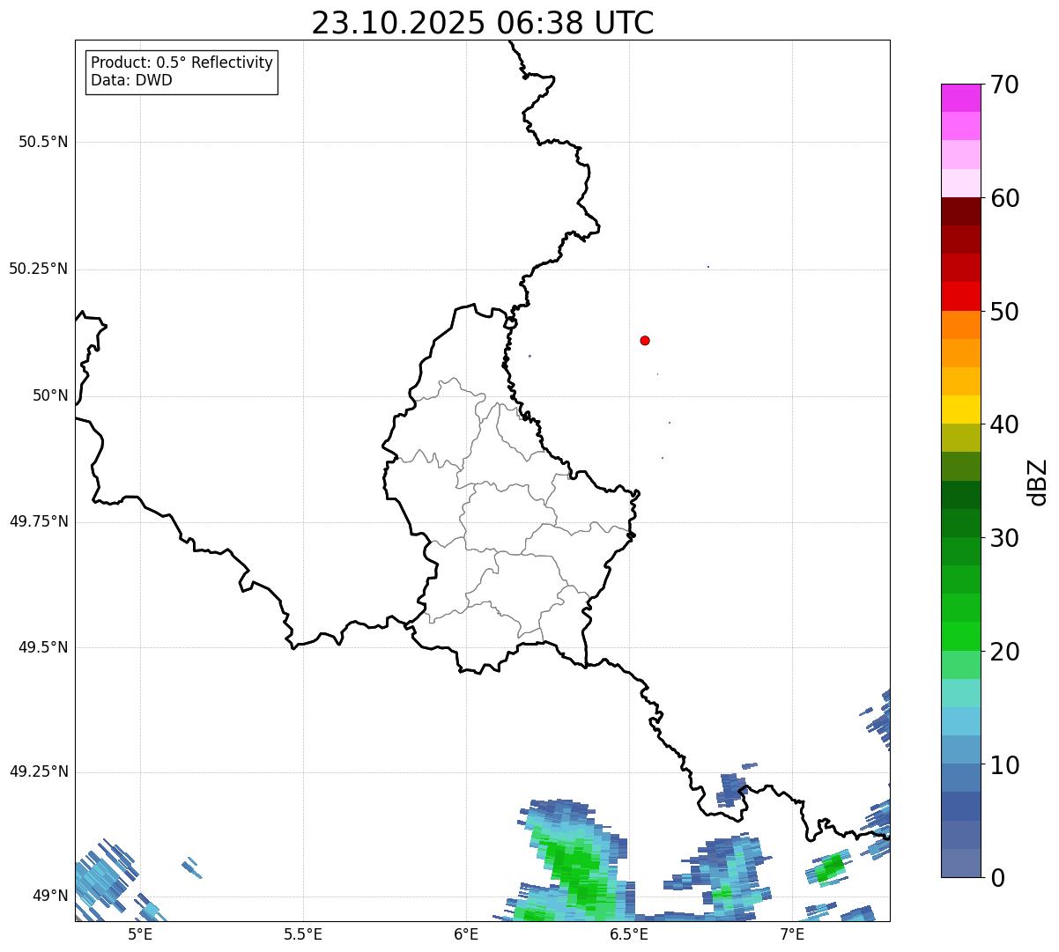Click the 50°N latitude label
The width and height of the screenshot is (1059, 952).
50,395
